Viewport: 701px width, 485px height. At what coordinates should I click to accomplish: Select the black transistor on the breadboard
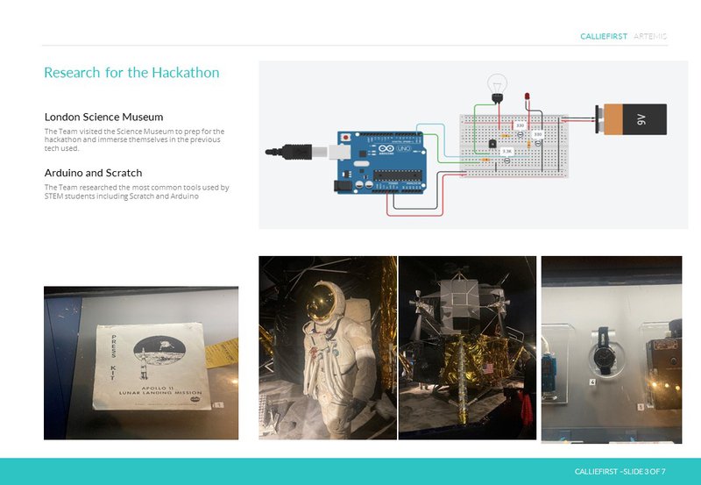492,144
